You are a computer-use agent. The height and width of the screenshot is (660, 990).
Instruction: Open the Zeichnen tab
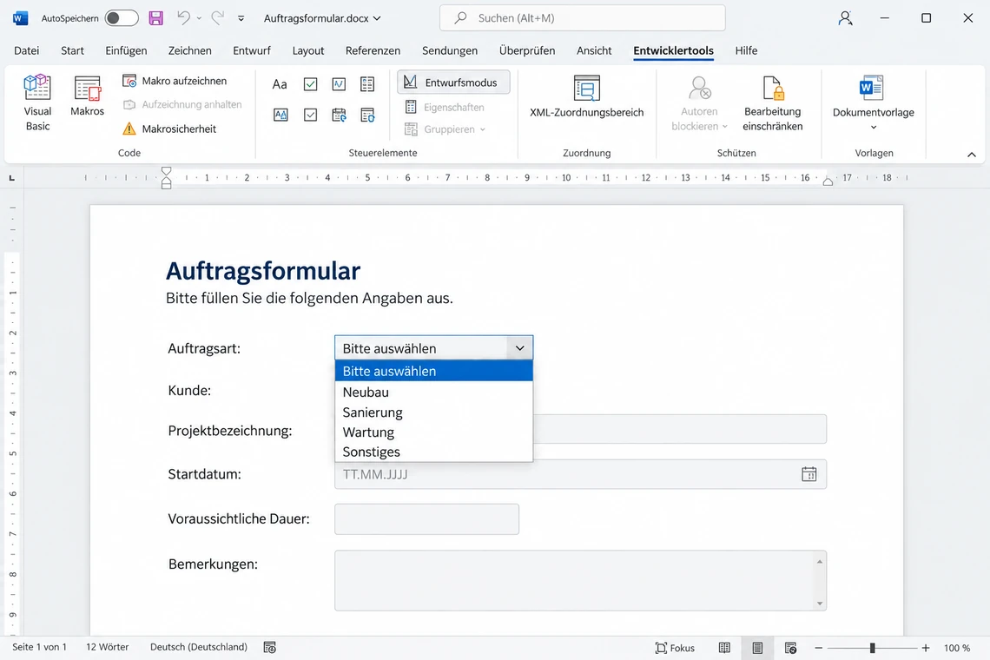189,50
